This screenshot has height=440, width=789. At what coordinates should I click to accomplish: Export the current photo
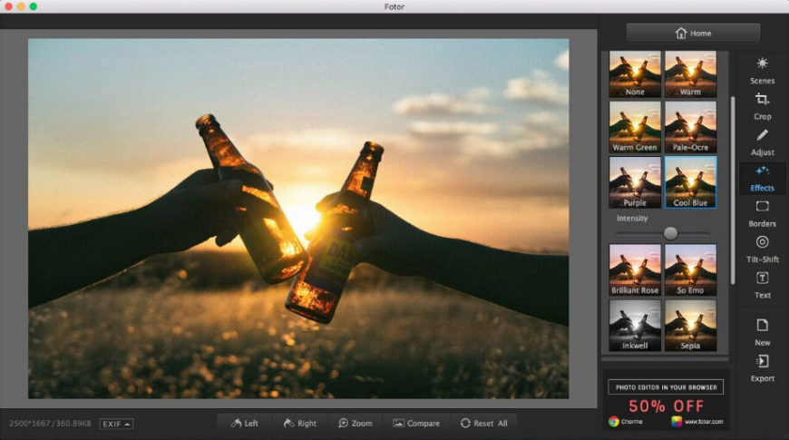click(x=762, y=367)
